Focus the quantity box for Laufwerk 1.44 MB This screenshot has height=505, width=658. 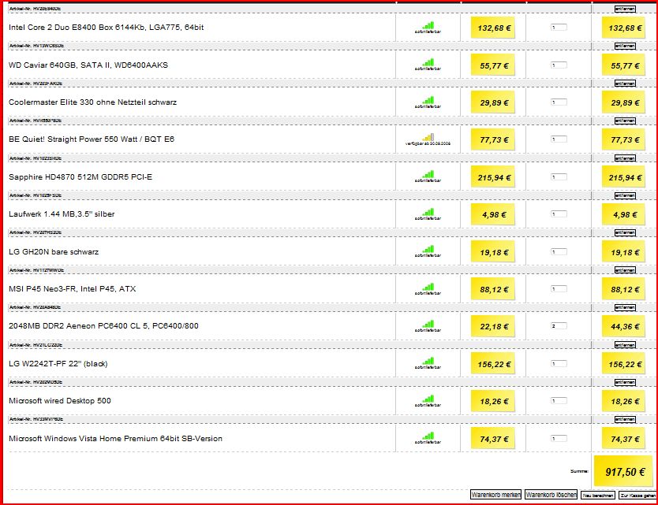[x=559, y=214]
